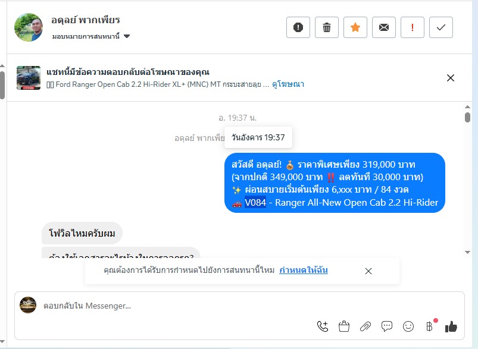Close the assignment prompt notification
This screenshot has height=349, width=478.
pos(368,271)
